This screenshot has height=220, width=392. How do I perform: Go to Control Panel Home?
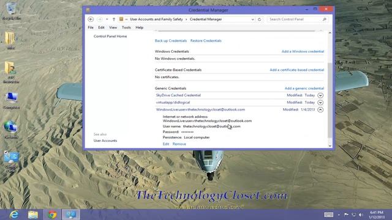(x=110, y=36)
